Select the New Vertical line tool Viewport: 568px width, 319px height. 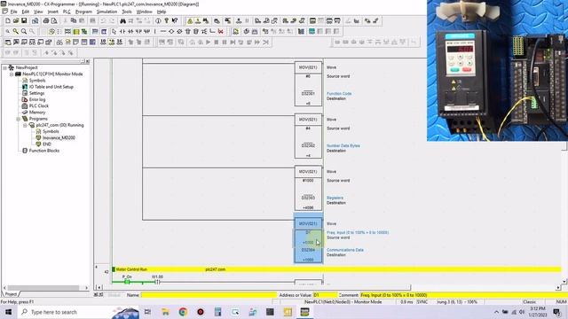pyautogui.click(x=155, y=32)
